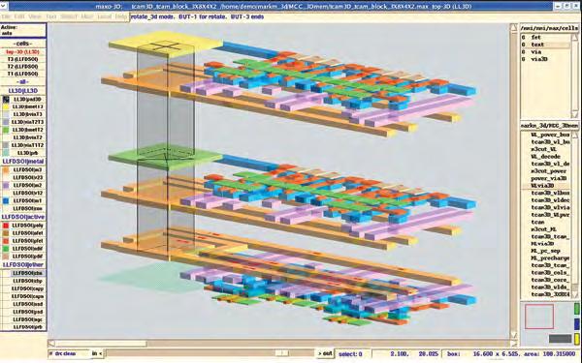Click the brown LLFDSOI|nfet layer icon
The image size is (582, 363).
point(6,233)
